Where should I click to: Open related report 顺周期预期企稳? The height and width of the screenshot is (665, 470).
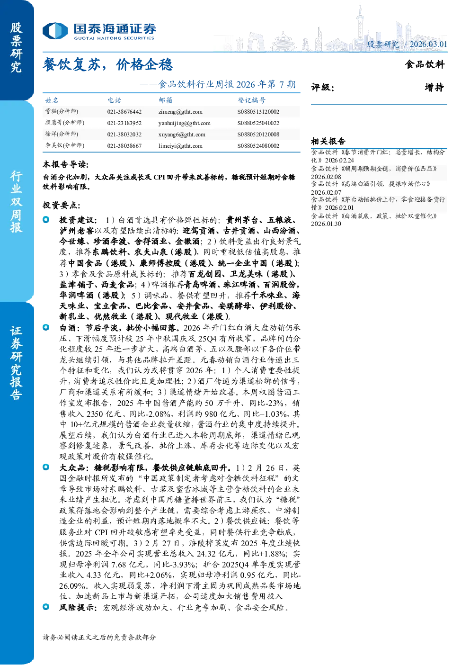tap(374, 172)
